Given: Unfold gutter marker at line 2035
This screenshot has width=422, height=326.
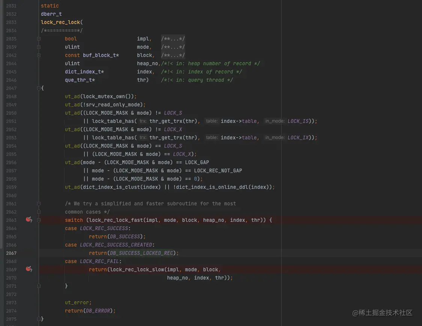Looking at the screenshot, I should pos(39,39).
